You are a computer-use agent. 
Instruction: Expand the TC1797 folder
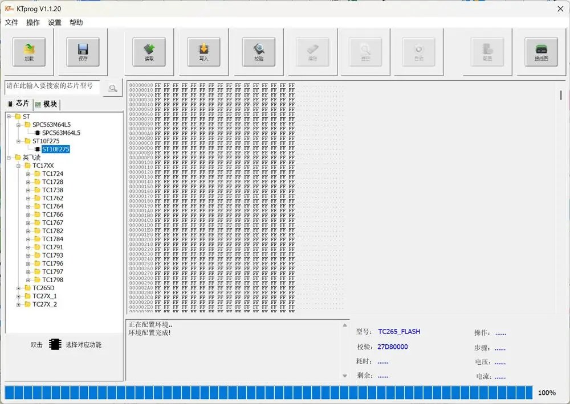[x=28, y=272]
